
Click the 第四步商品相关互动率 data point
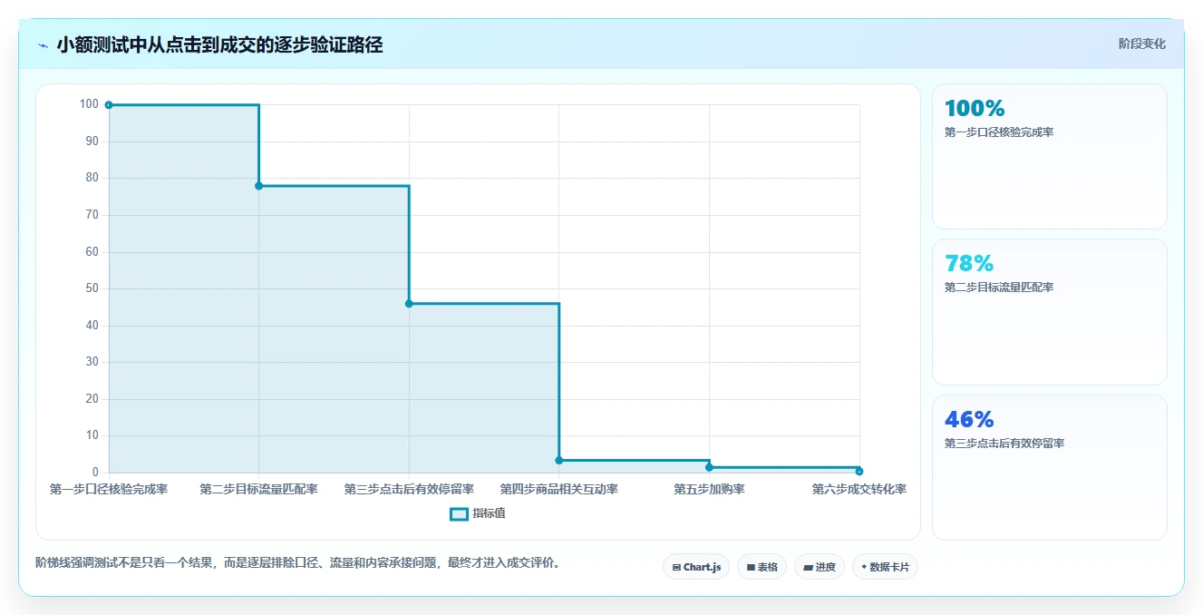[559, 461]
